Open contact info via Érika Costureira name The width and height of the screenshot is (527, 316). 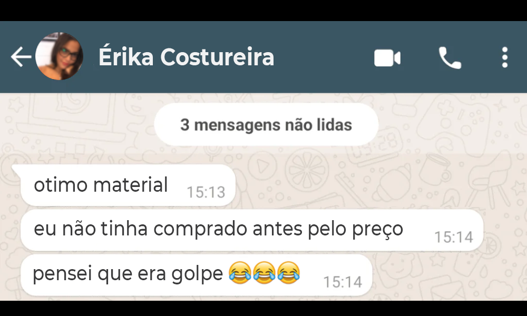click(x=186, y=57)
